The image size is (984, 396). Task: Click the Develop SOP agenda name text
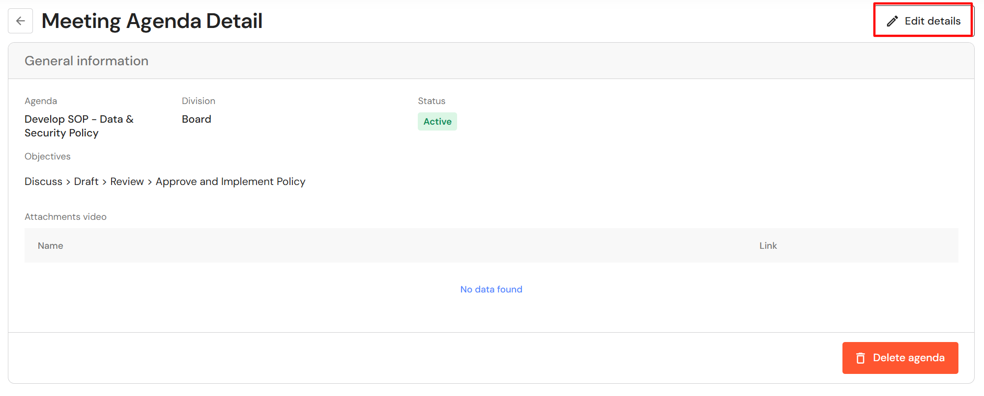click(x=79, y=126)
